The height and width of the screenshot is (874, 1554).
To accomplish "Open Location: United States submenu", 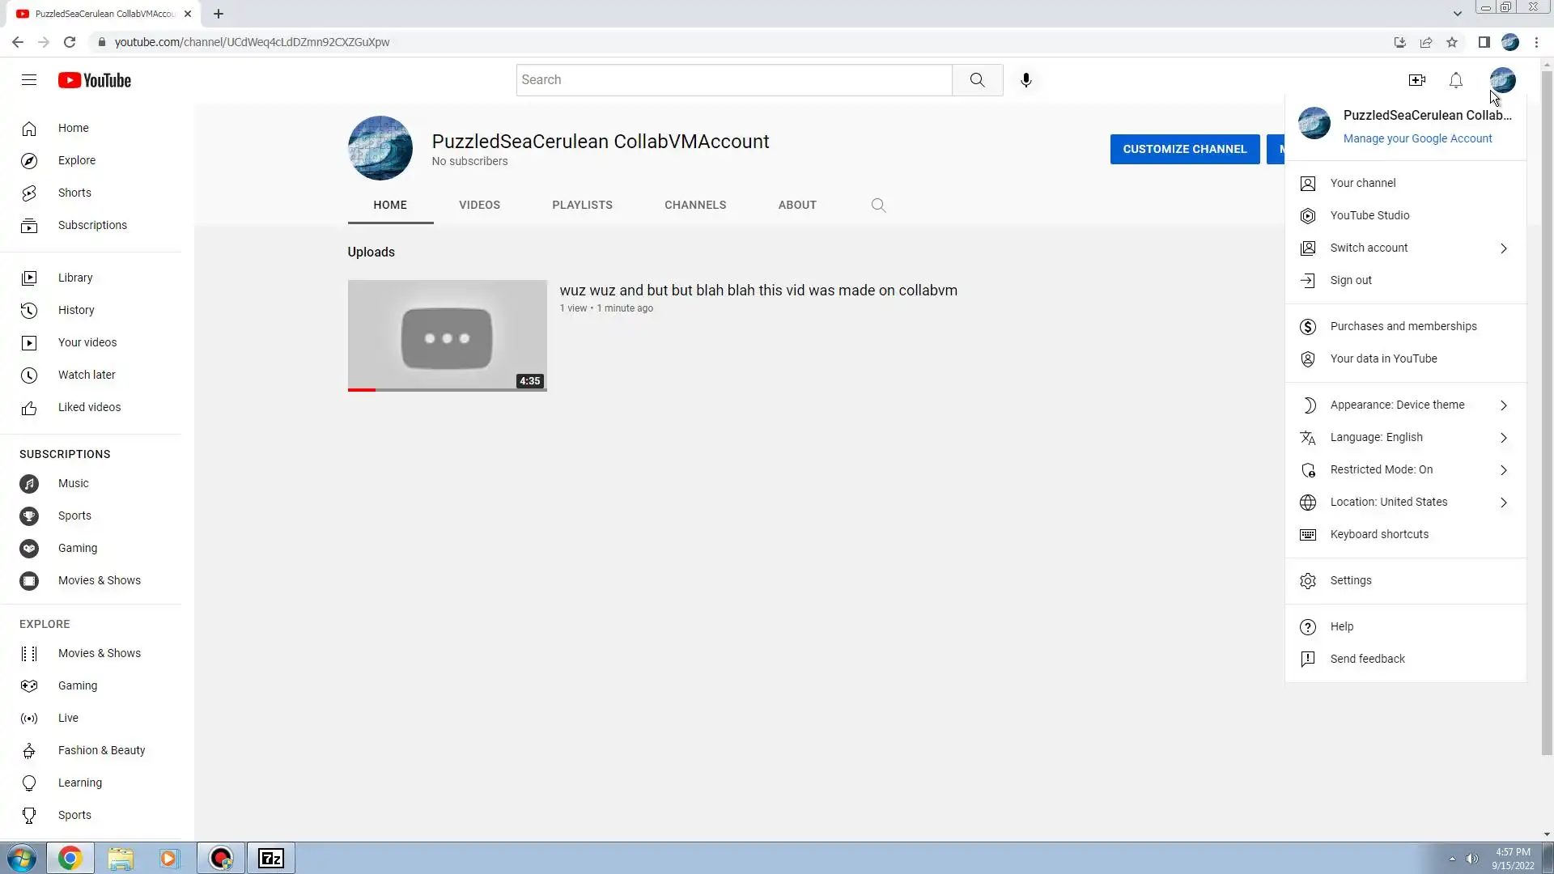I will (1388, 502).
